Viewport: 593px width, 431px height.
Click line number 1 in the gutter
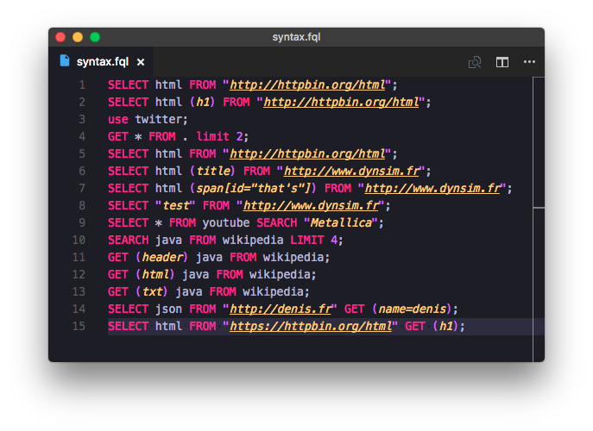click(x=82, y=85)
